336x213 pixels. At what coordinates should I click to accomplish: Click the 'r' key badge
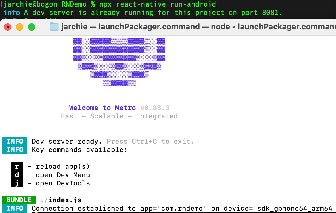pos(17,166)
